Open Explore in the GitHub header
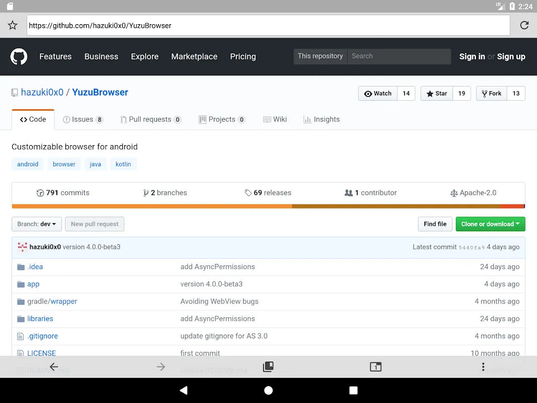Viewport: 537px width, 403px height. (x=144, y=56)
